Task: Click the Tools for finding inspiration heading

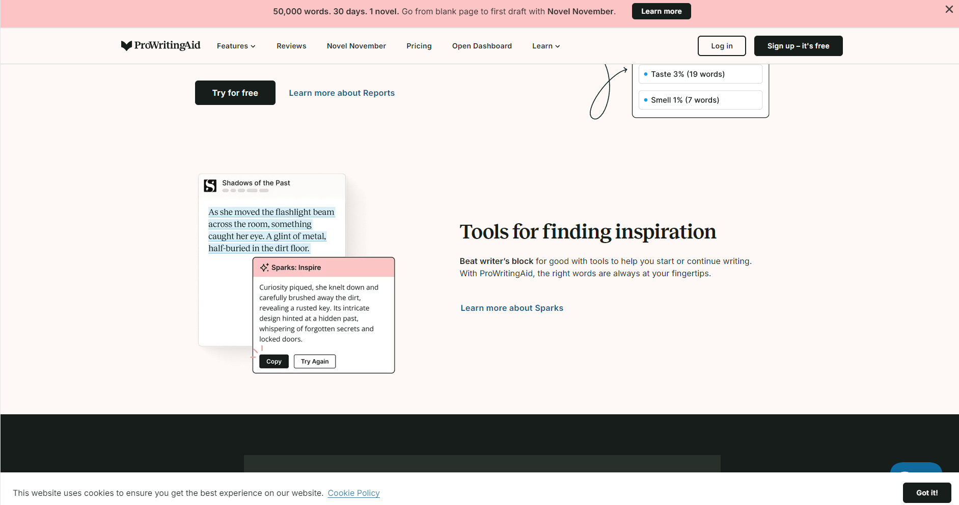Action: [588, 232]
